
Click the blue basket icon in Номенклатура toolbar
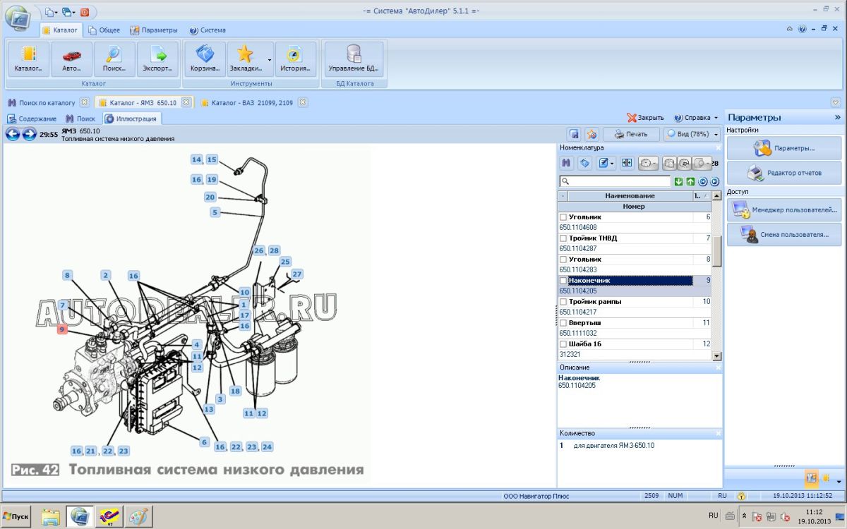(584, 164)
